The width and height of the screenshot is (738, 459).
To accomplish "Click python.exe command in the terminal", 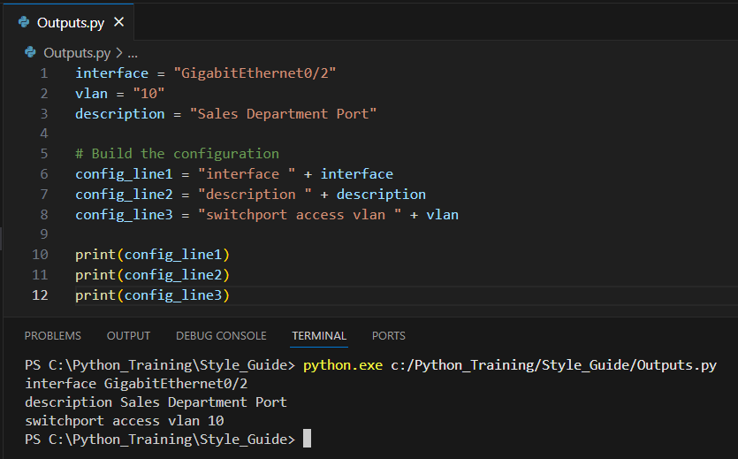I will click(x=343, y=365).
